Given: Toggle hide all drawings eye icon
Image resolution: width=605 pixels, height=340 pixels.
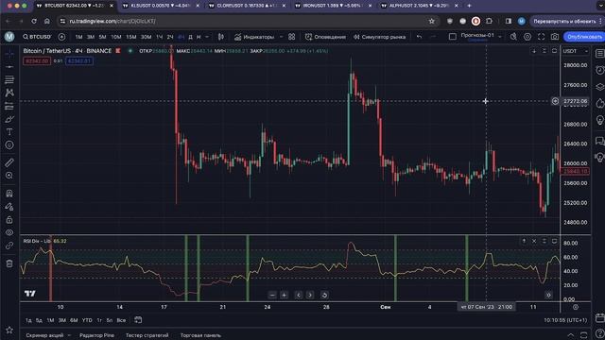Looking at the screenshot, I should [9, 232].
